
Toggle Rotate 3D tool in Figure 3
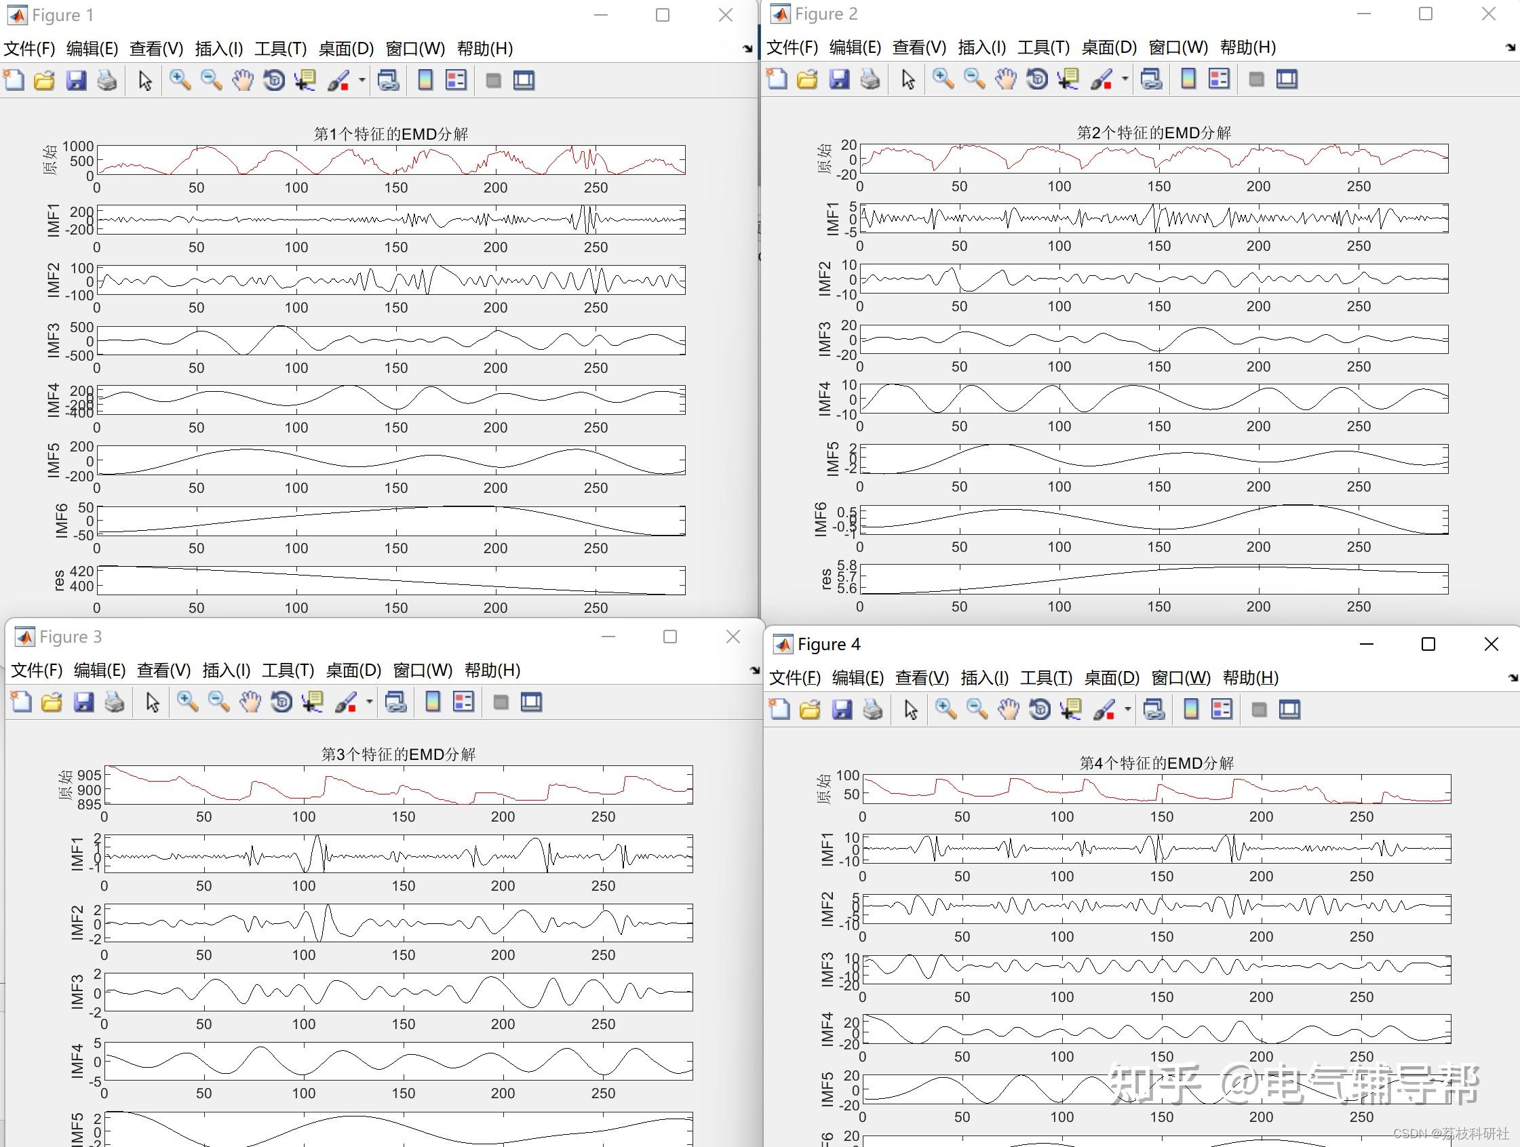[281, 702]
